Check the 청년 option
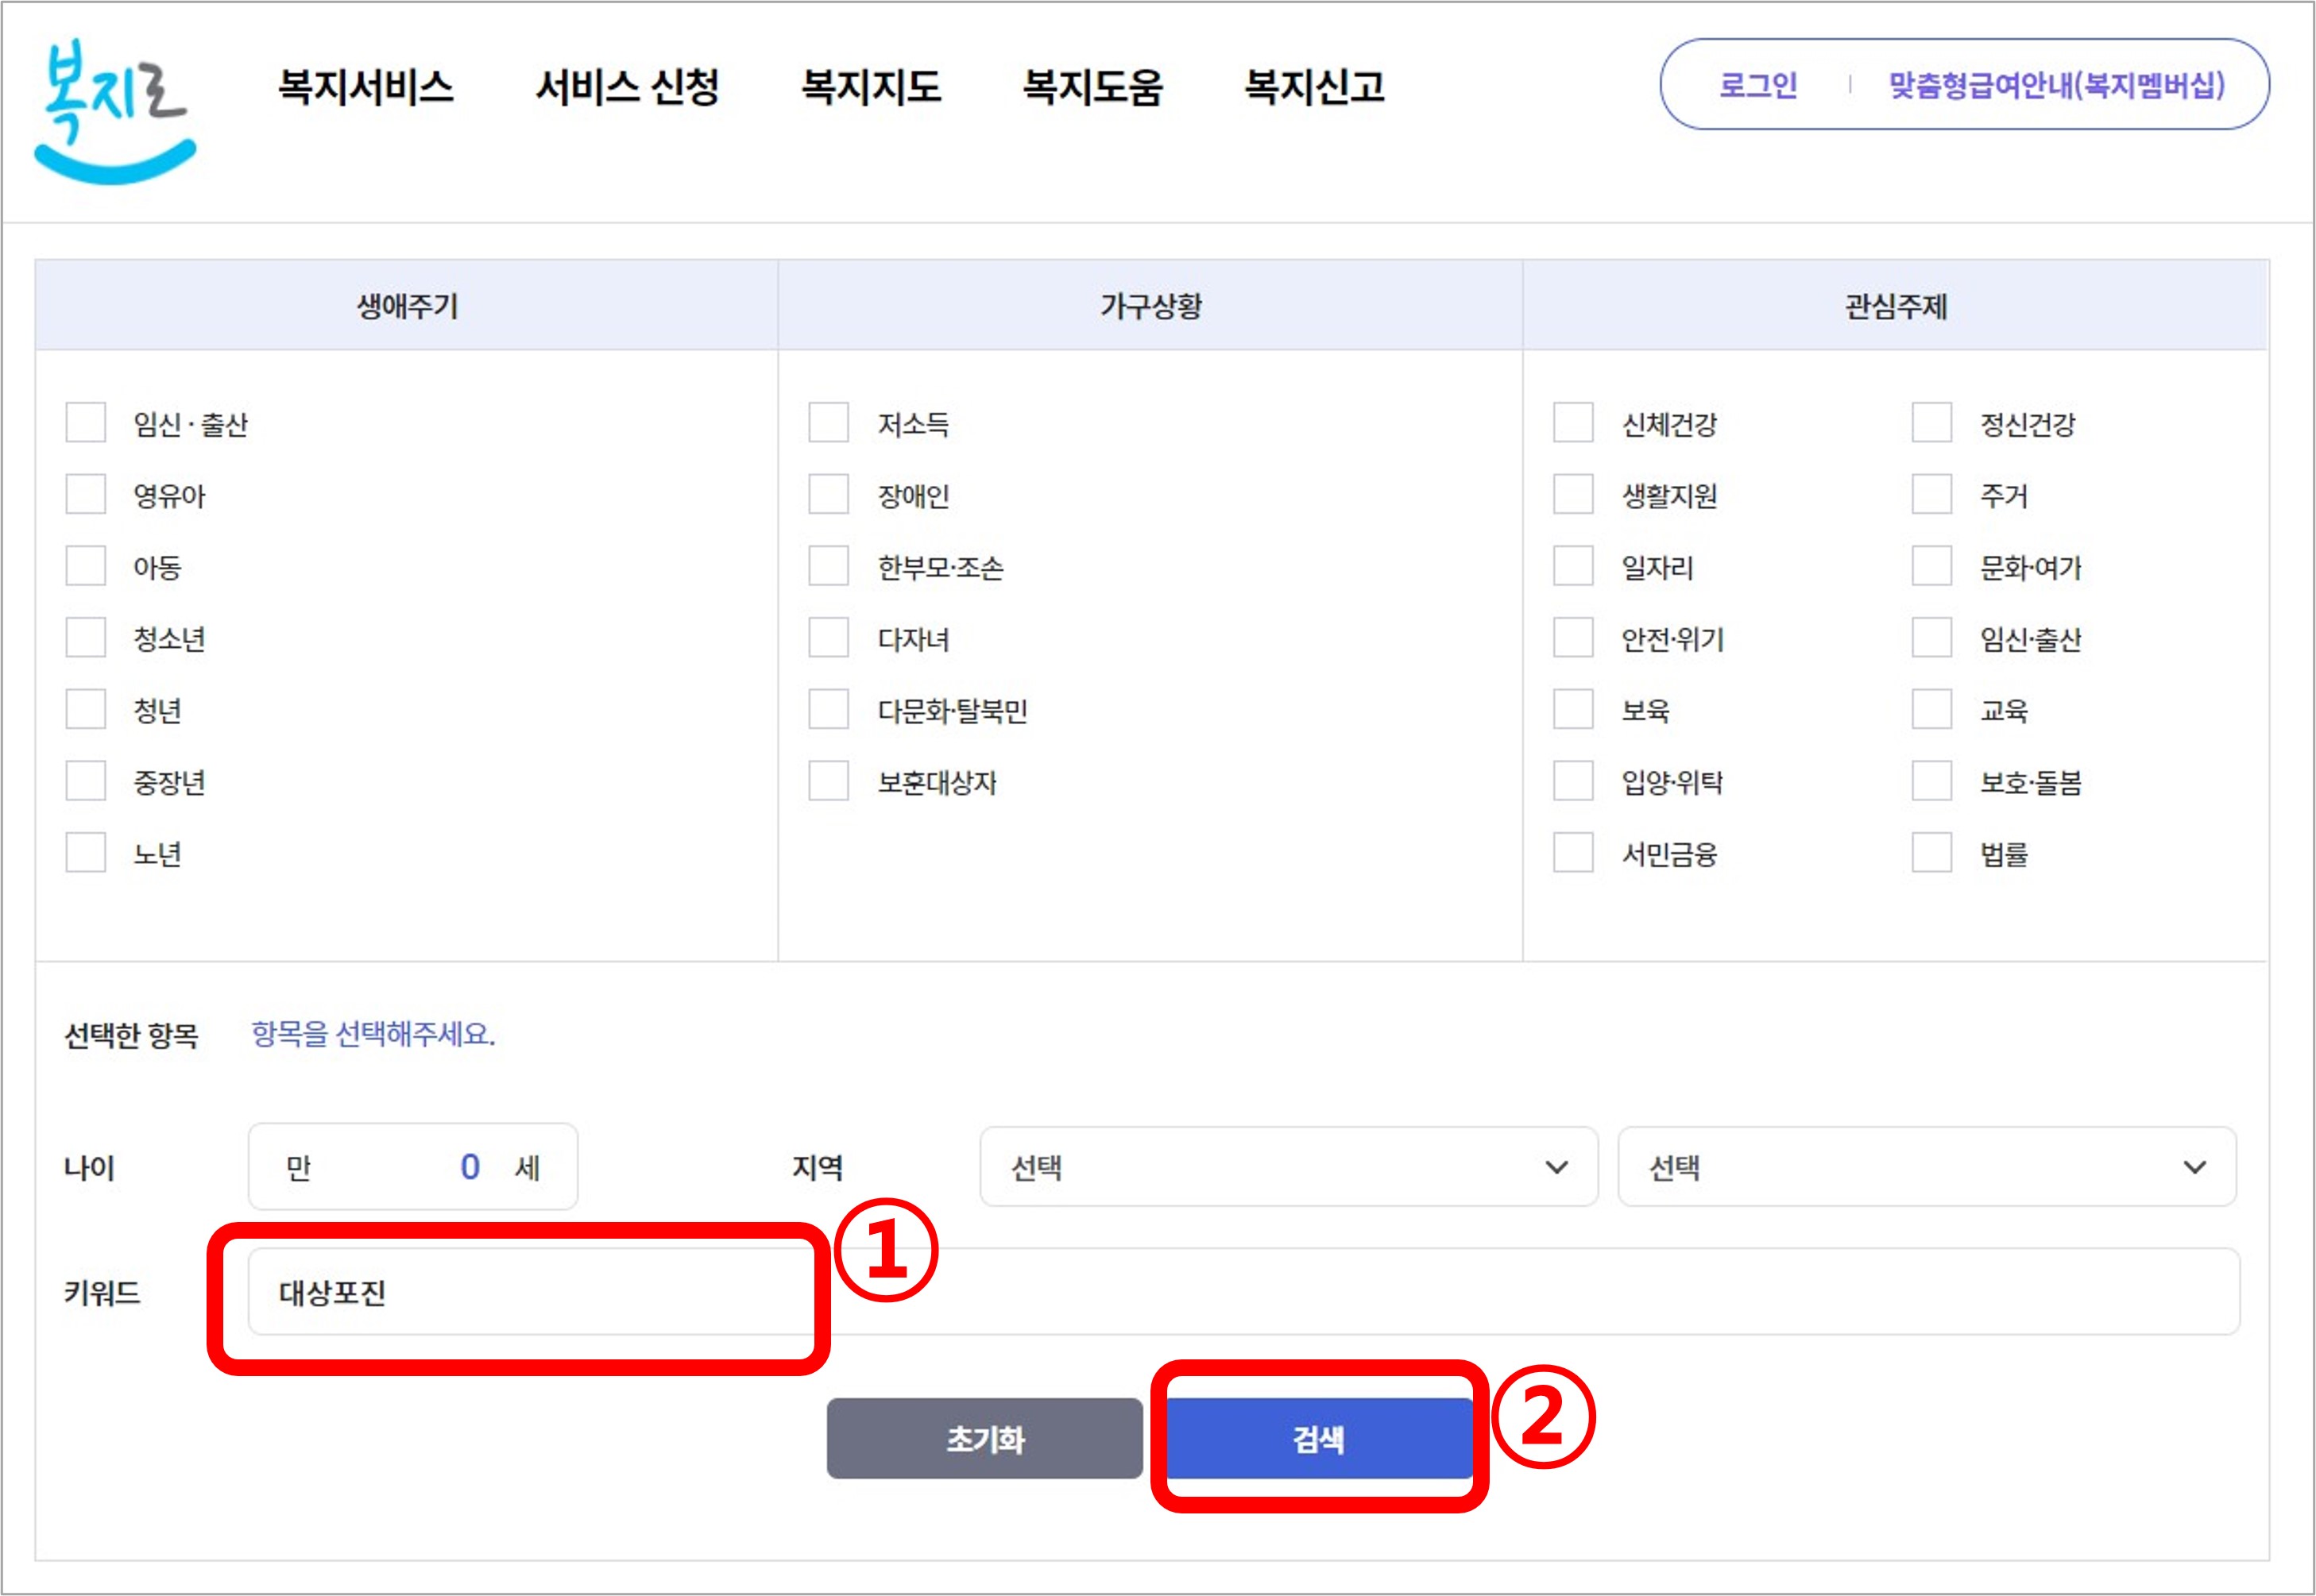The width and height of the screenshot is (2316, 1596). pos(86,709)
